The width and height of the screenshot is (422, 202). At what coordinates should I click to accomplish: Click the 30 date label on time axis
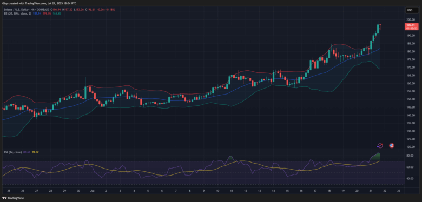pyautogui.click(x=78, y=191)
